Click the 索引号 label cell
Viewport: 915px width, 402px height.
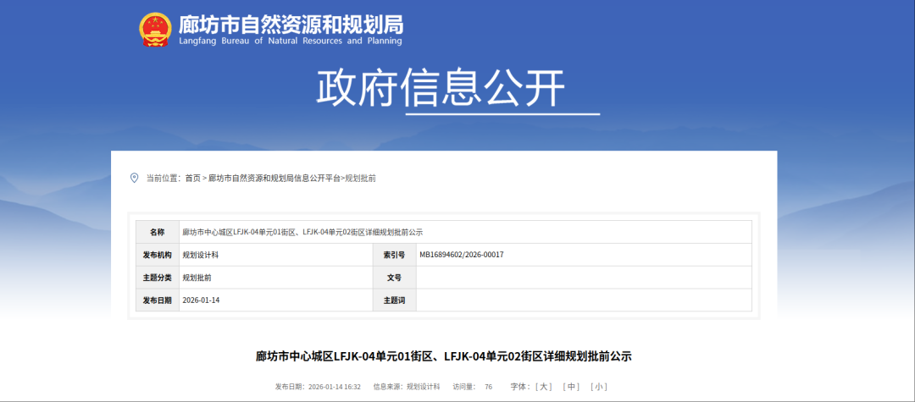click(x=395, y=256)
